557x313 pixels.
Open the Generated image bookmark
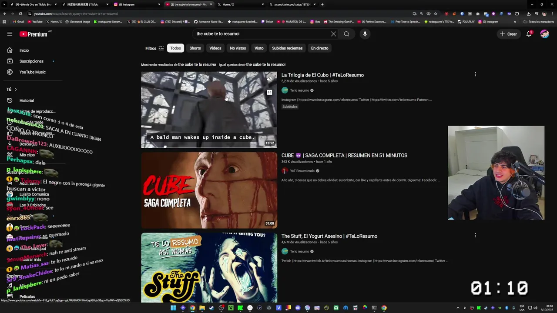[x=77, y=21]
